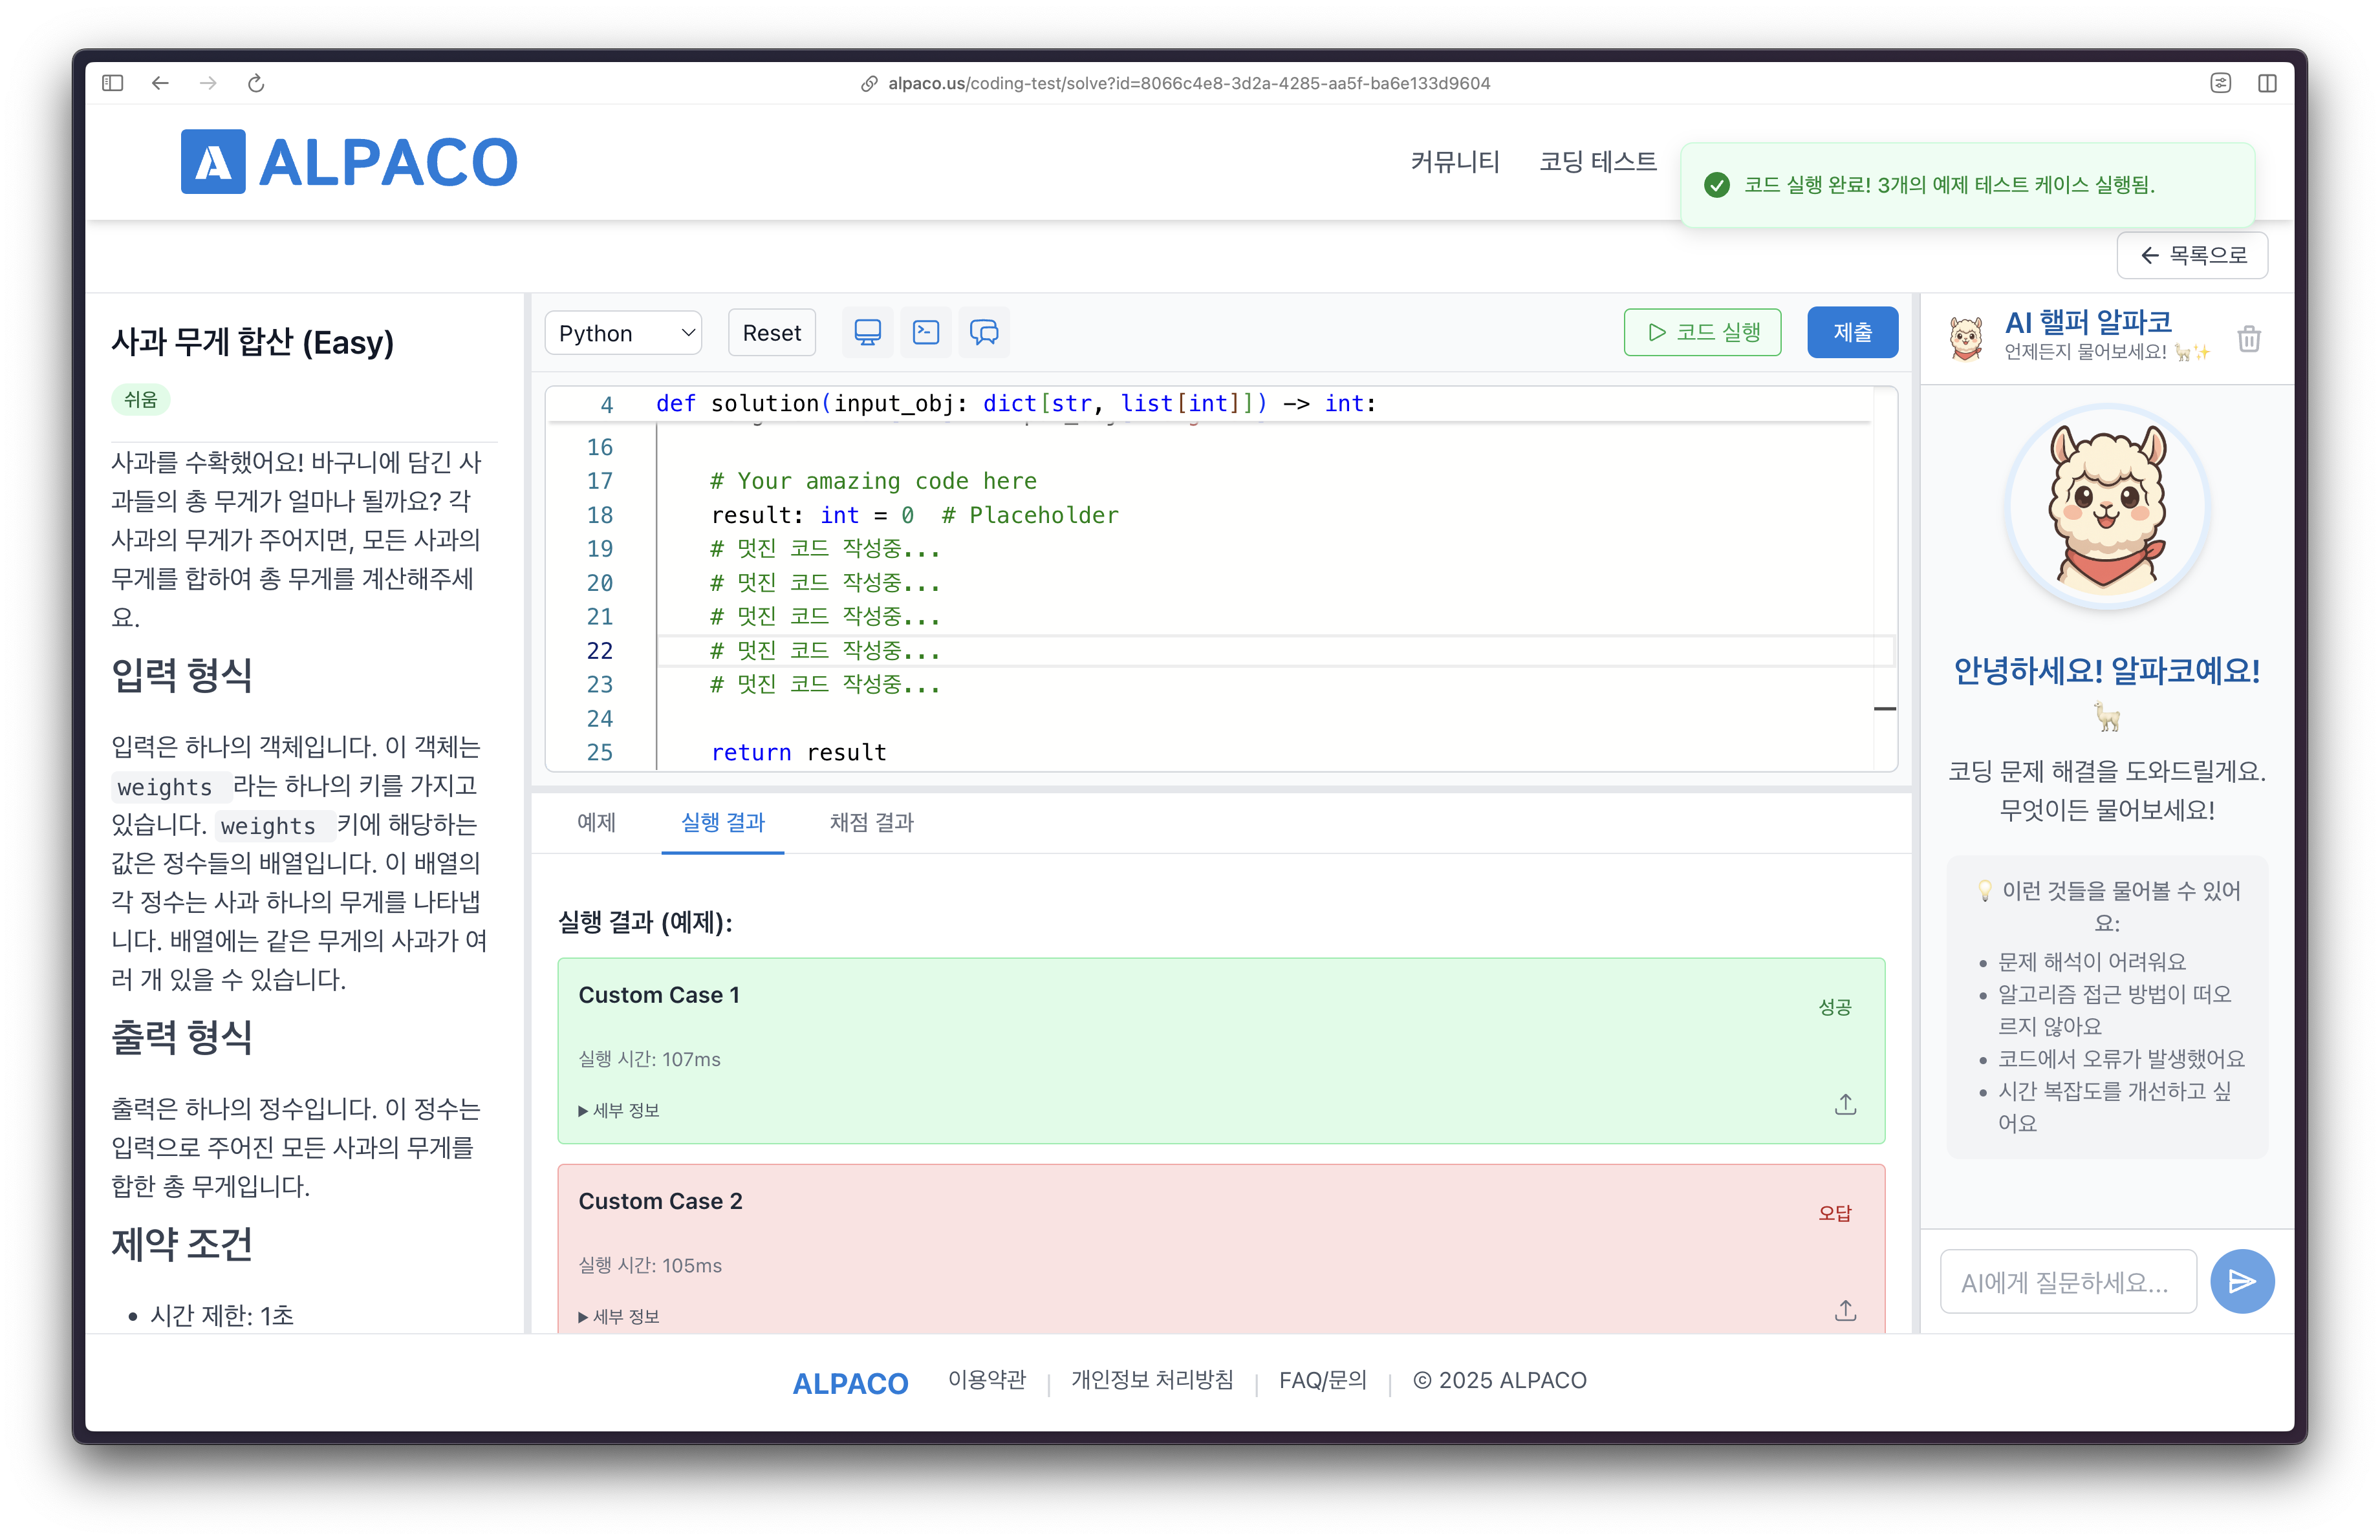Viewport: 2380px width, 1540px height.
Task: Click the chat bubbles icon in editor toolbar
Action: (984, 333)
